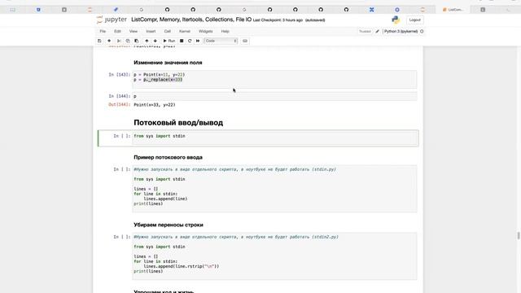Move selected cell down with the arrow icon
Viewport: 521px width, 293px height.
click(155, 41)
